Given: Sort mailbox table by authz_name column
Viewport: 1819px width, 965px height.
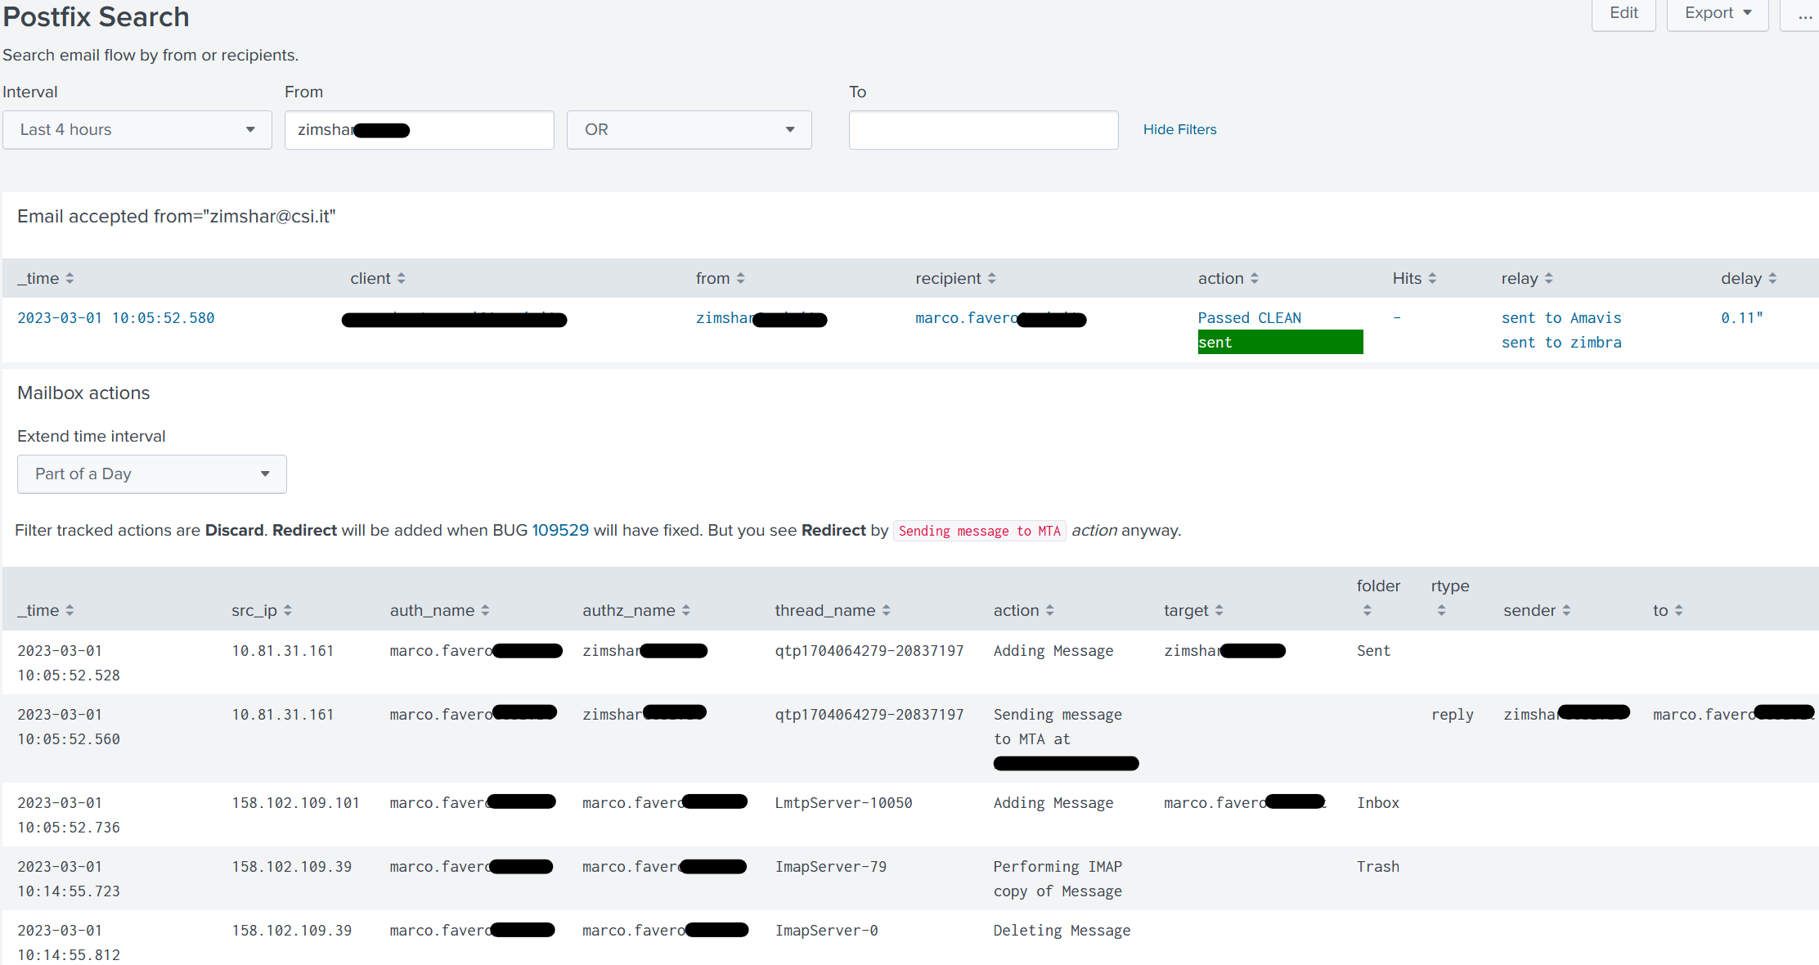Looking at the screenshot, I should point(636,610).
